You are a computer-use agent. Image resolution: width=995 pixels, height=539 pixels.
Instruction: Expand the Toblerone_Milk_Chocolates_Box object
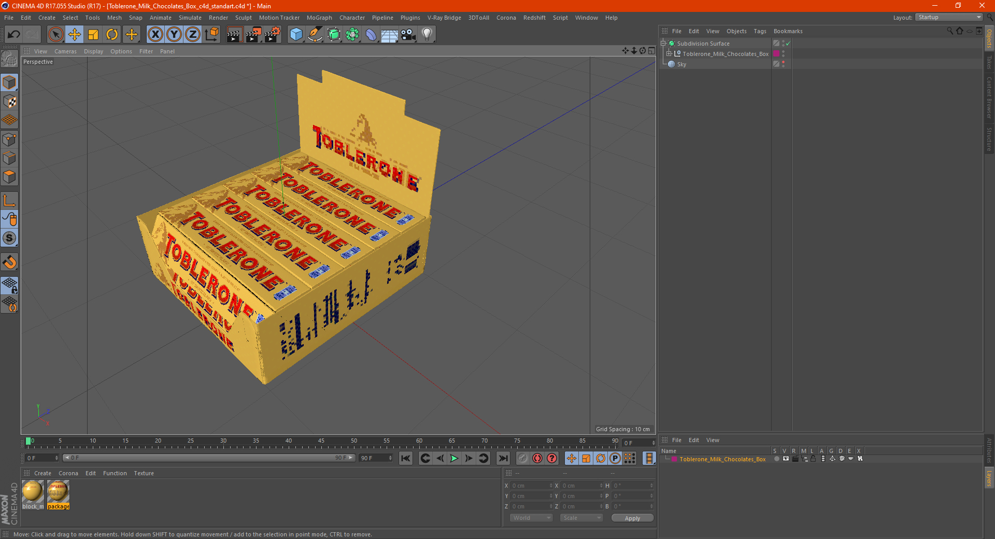669,54
